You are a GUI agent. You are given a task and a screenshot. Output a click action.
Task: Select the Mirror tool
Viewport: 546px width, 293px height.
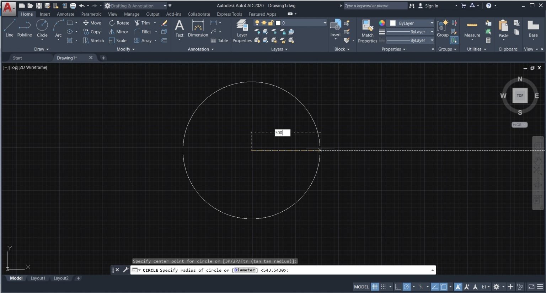[118, 32]
